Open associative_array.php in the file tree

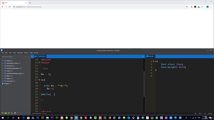(13, 63)
